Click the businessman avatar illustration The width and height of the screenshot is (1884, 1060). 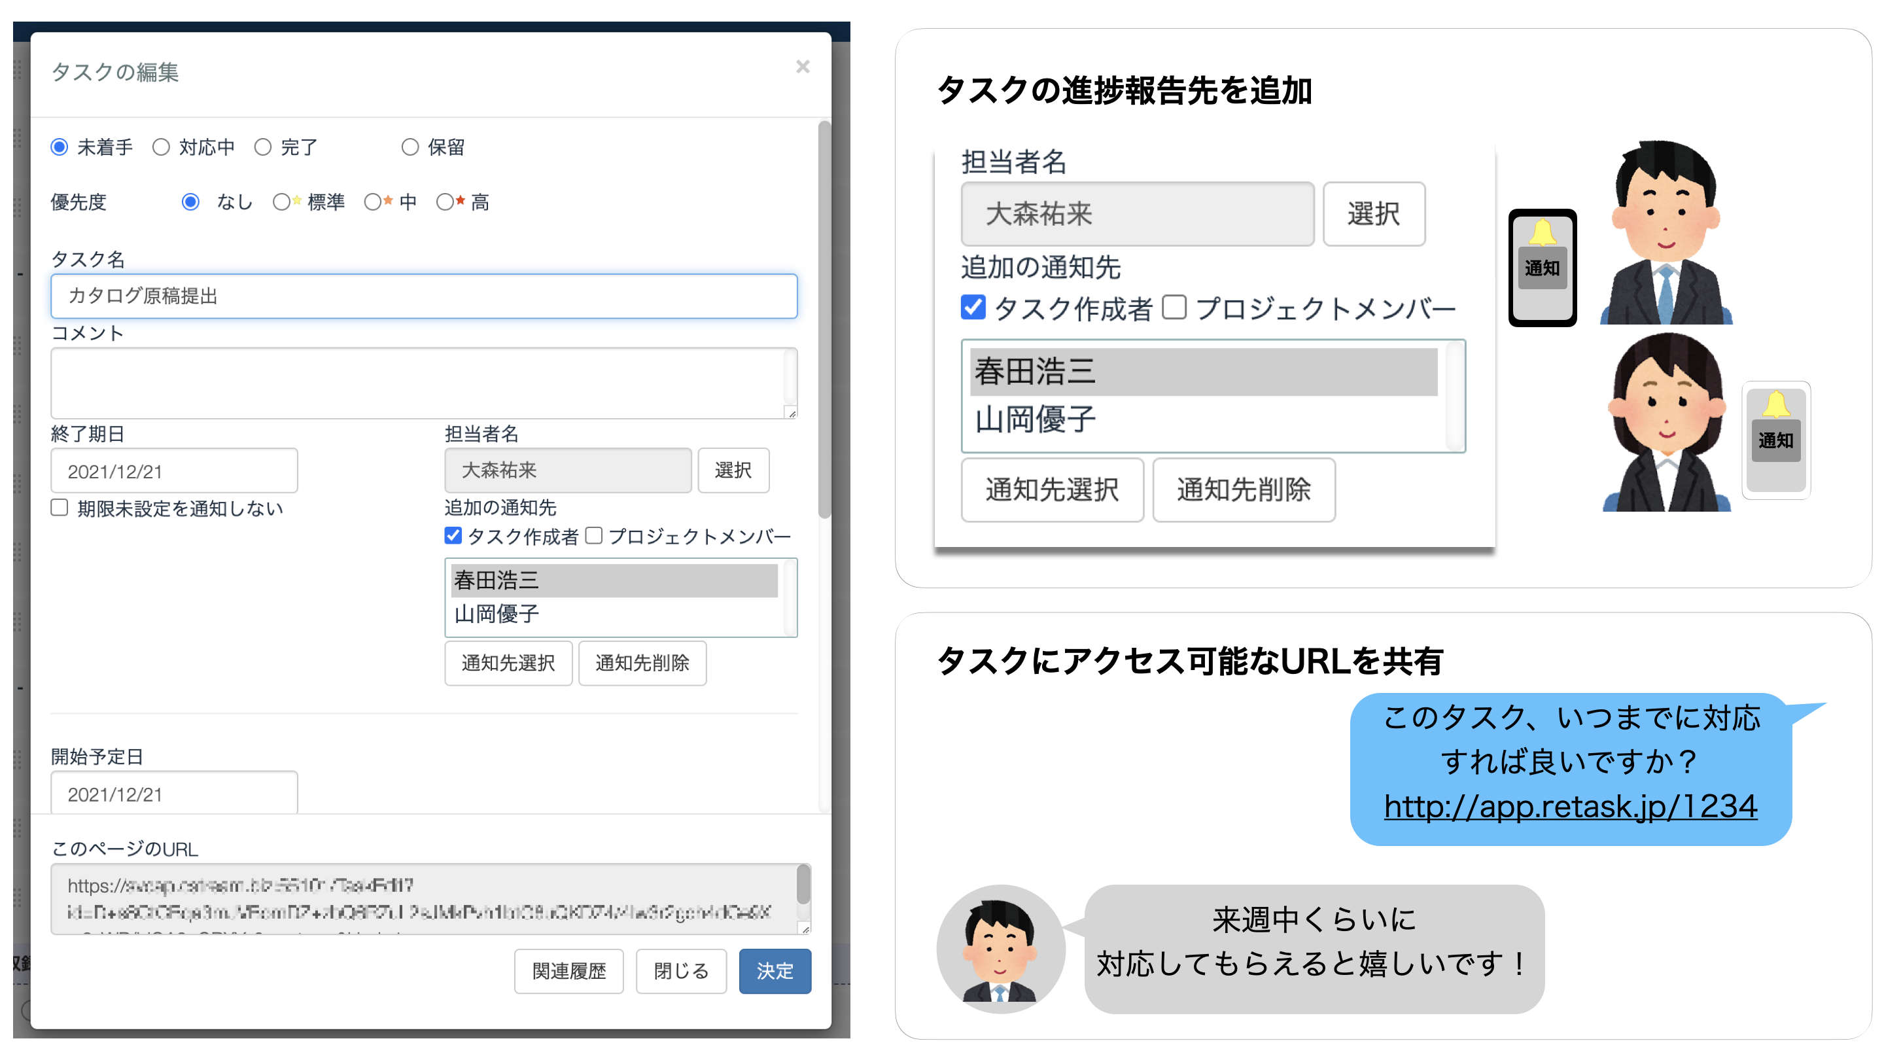click(1667, 233)
